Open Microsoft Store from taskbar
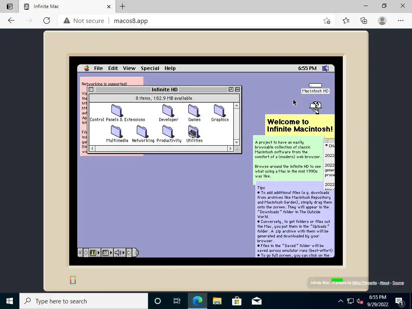The width and height of the screenshot is (412, 309). (x=237, y=301)
